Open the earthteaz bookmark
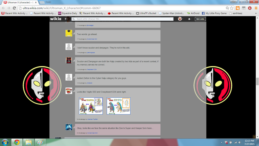This screenshot has height=146, width=259. pyautogui.click(x=236, y=13)
